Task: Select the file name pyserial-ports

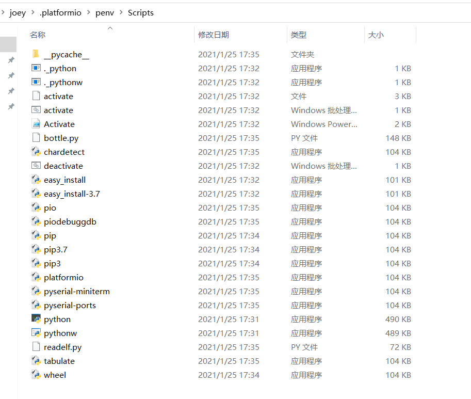Action: (x=70, y=306)
